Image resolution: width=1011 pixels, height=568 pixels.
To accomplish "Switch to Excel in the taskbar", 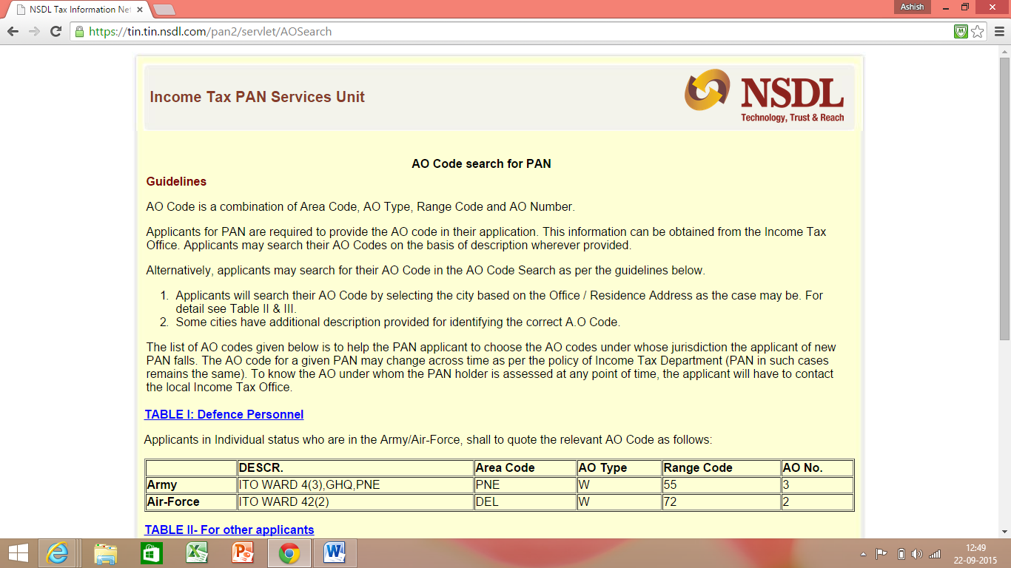I will [197, 553].
